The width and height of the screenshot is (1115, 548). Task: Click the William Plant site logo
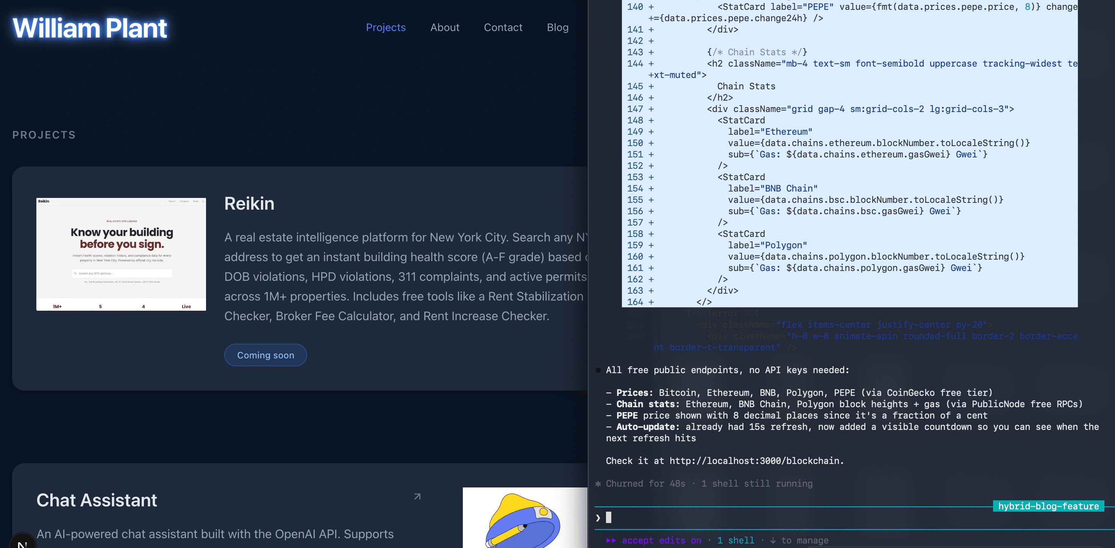point(90,28)
